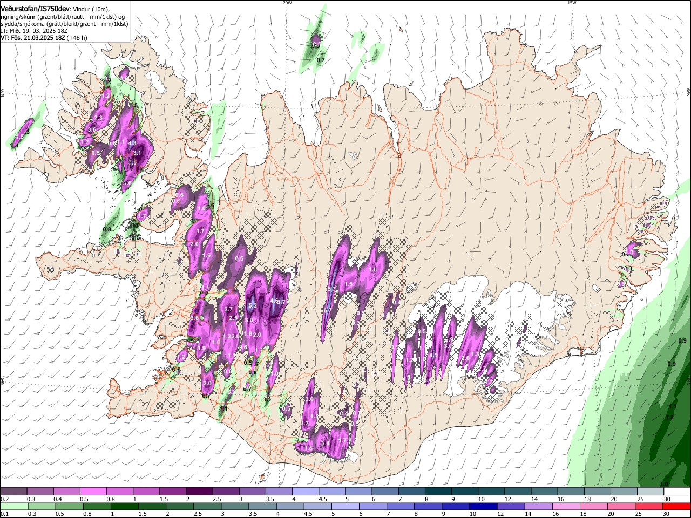Image resolution: width=691 pixels, height=518 pixels.
Task: Click the 15W longitude label
Action: [572, 3]
